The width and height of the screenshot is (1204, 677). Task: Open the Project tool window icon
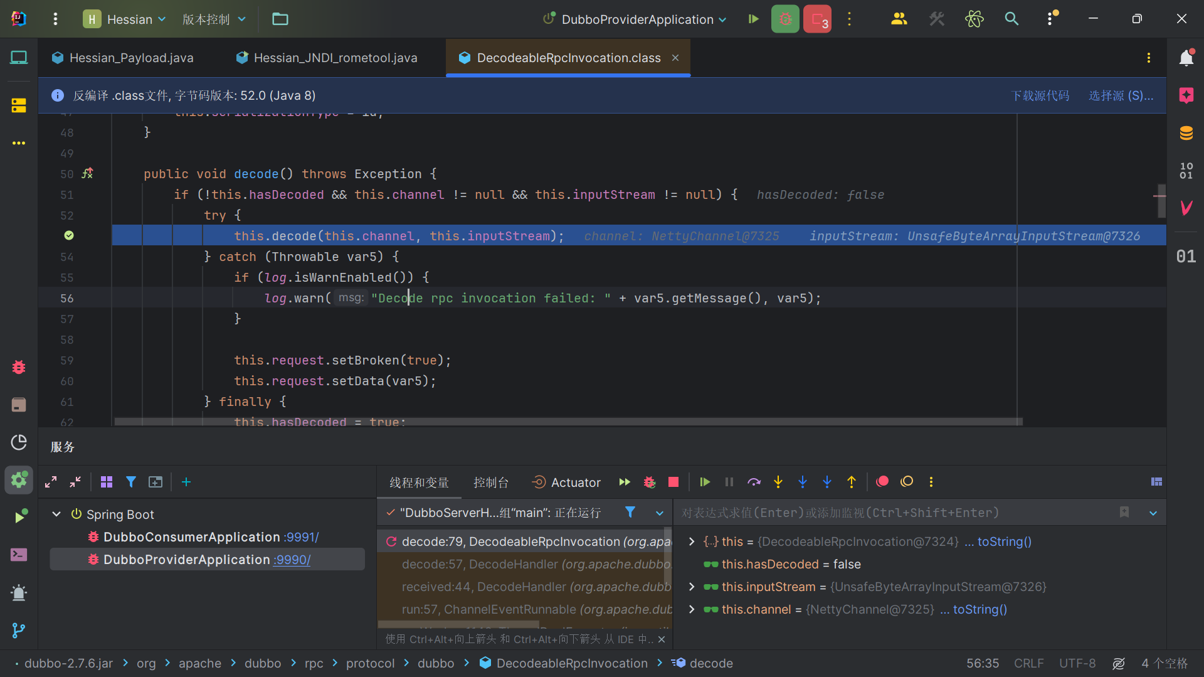tap(19, 58)
